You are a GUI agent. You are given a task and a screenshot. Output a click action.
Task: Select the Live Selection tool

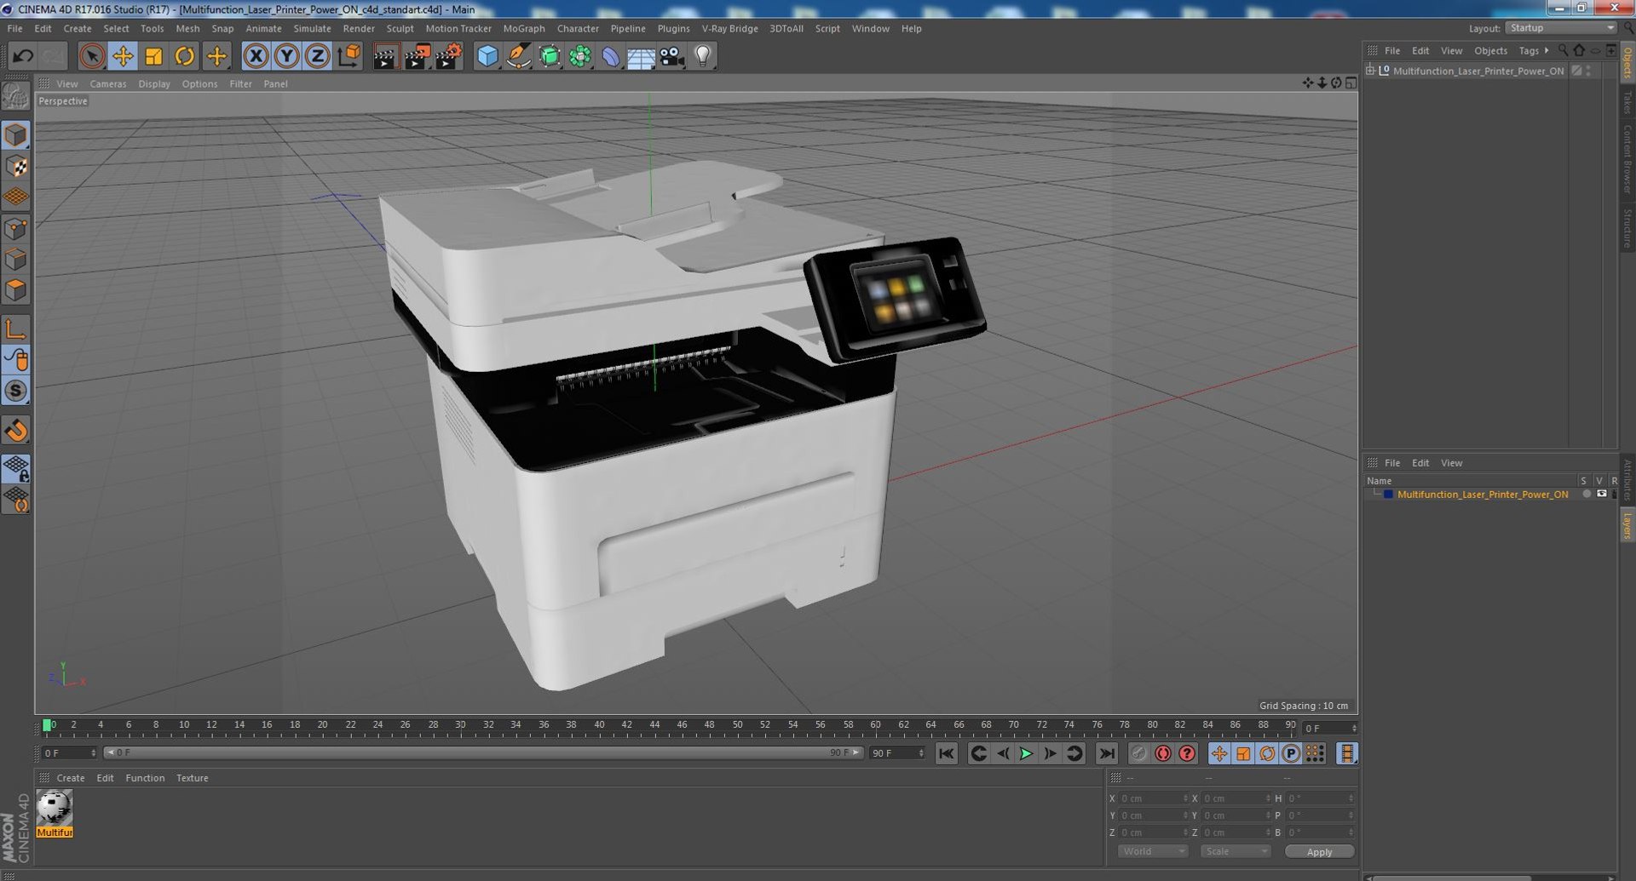click(x=92, y=56)
